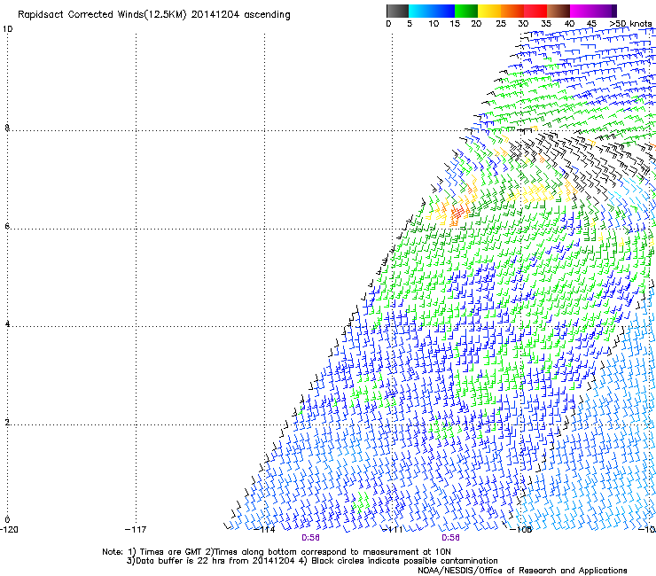Click the longitude axis label "-111"
The image size is (656, 576).
pos(393,530)
